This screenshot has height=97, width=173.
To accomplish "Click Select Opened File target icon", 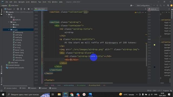I will [x=18, y=9].
